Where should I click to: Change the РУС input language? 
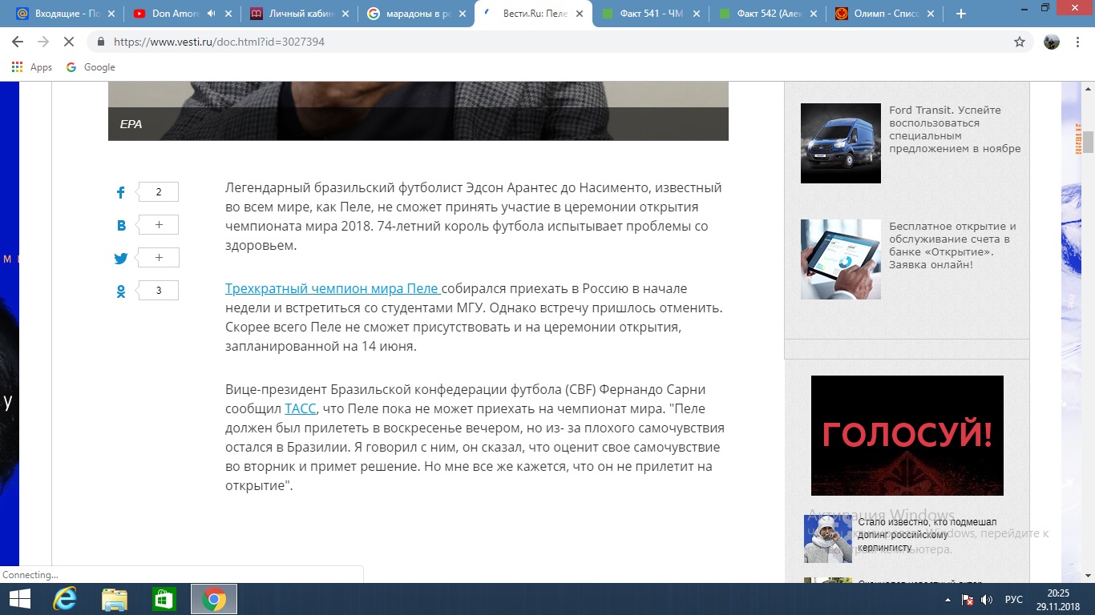tap(1013, 599)
